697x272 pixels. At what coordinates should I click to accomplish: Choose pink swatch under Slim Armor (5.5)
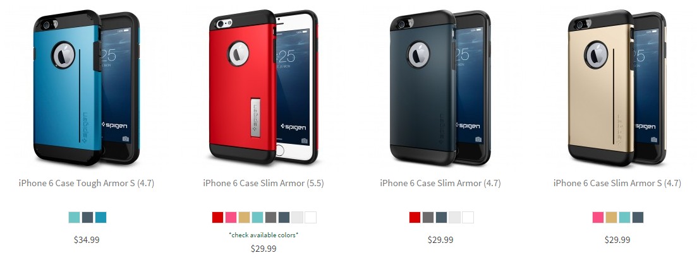pos(231,218)
